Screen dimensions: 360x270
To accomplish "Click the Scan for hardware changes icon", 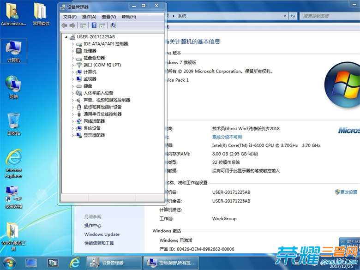I will pos(113,25).
